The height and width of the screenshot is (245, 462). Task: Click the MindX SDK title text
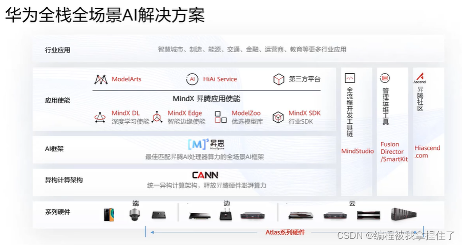(304, 113)
